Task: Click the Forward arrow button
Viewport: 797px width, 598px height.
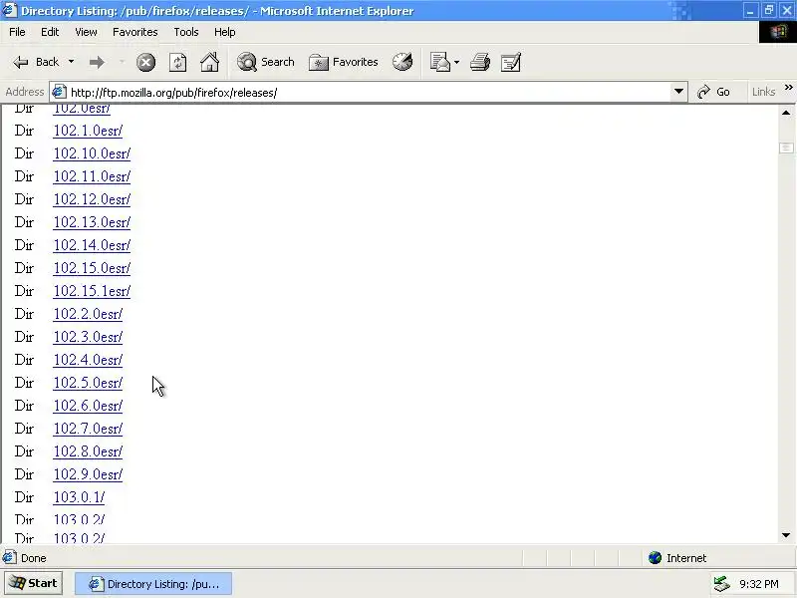Action: point(97,62)
